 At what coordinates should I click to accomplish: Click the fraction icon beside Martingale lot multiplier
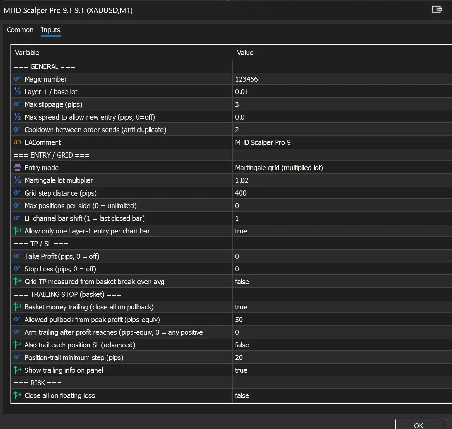click(x=17, y=180)
